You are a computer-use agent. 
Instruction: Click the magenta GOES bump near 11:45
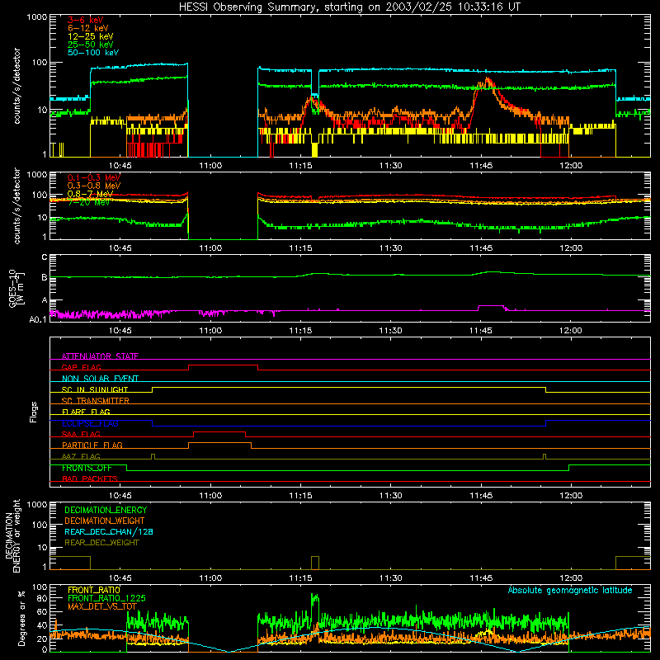[x=491, y=307]
